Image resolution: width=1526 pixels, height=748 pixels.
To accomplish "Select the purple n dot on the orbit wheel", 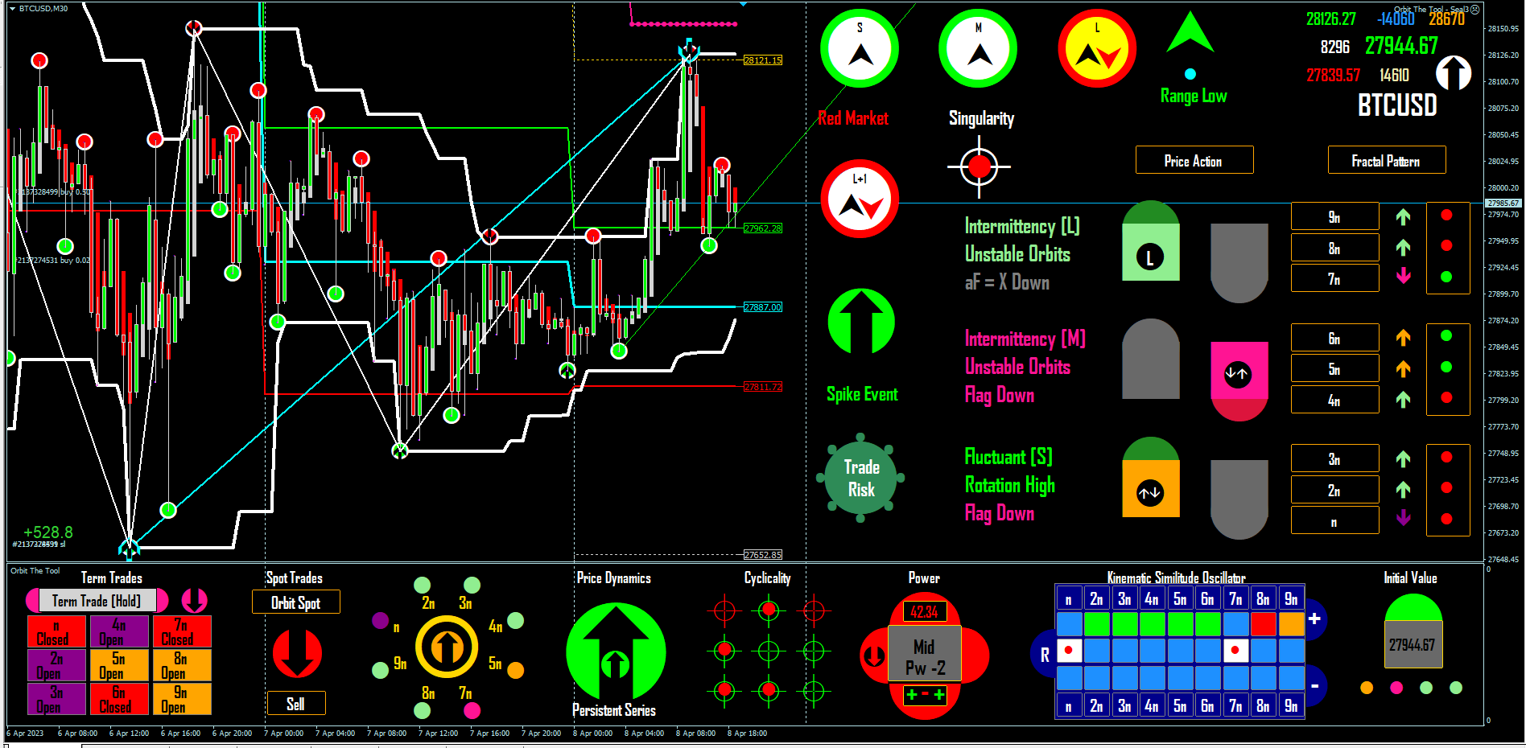I will (x=381, y=620).
